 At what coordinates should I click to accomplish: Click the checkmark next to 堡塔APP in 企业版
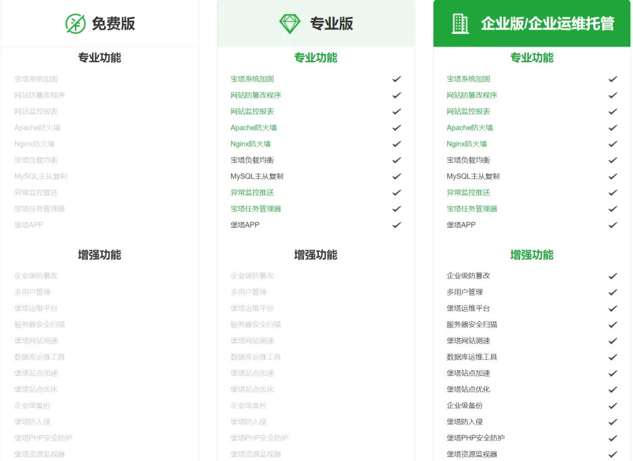click(x=613, y=225)
